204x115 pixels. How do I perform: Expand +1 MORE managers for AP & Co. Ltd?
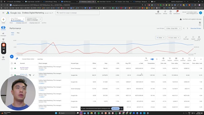click(x=42, y=77)
